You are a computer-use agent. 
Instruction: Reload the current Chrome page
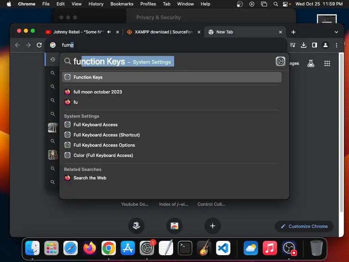(x=39, y=45)
